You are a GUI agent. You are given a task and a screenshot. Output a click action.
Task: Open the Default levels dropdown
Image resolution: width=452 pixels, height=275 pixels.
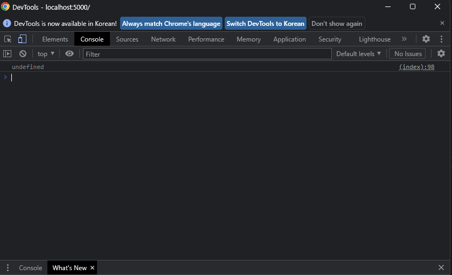[x=358, y=54]
